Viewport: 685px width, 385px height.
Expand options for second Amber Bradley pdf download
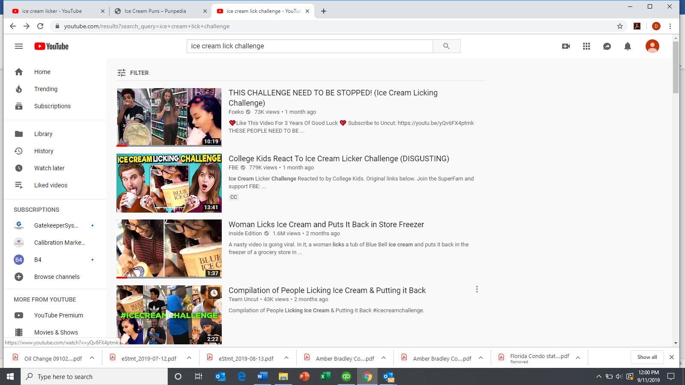point(481,358)
